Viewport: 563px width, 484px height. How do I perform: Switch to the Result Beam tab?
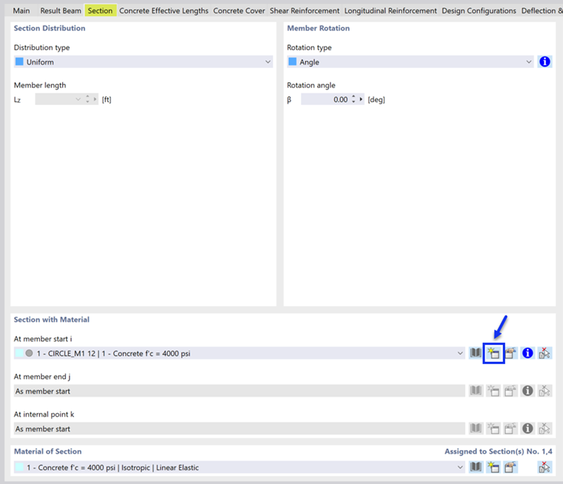click(x=61, y=10)
